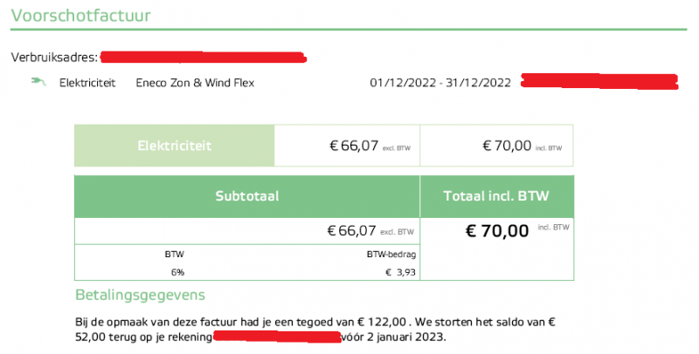Click the billing period 01/12/2022 - 31/12/2022
Screen dimensions: 699x354
(440, 83)
